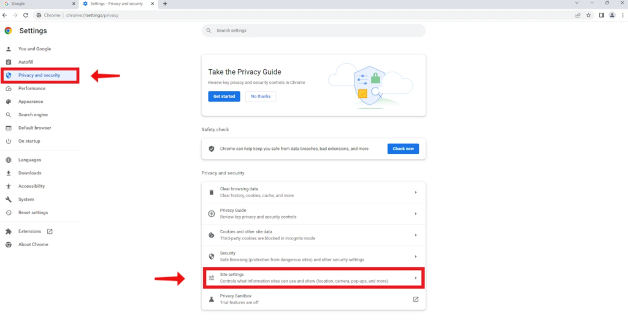Click the Languages globe icon
628x325 pixels.
coord(9,160)
